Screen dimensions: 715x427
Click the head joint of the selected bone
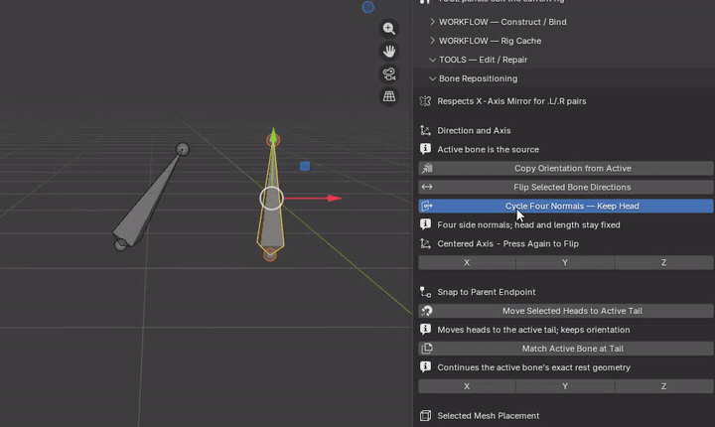click(x=270, y=254)
